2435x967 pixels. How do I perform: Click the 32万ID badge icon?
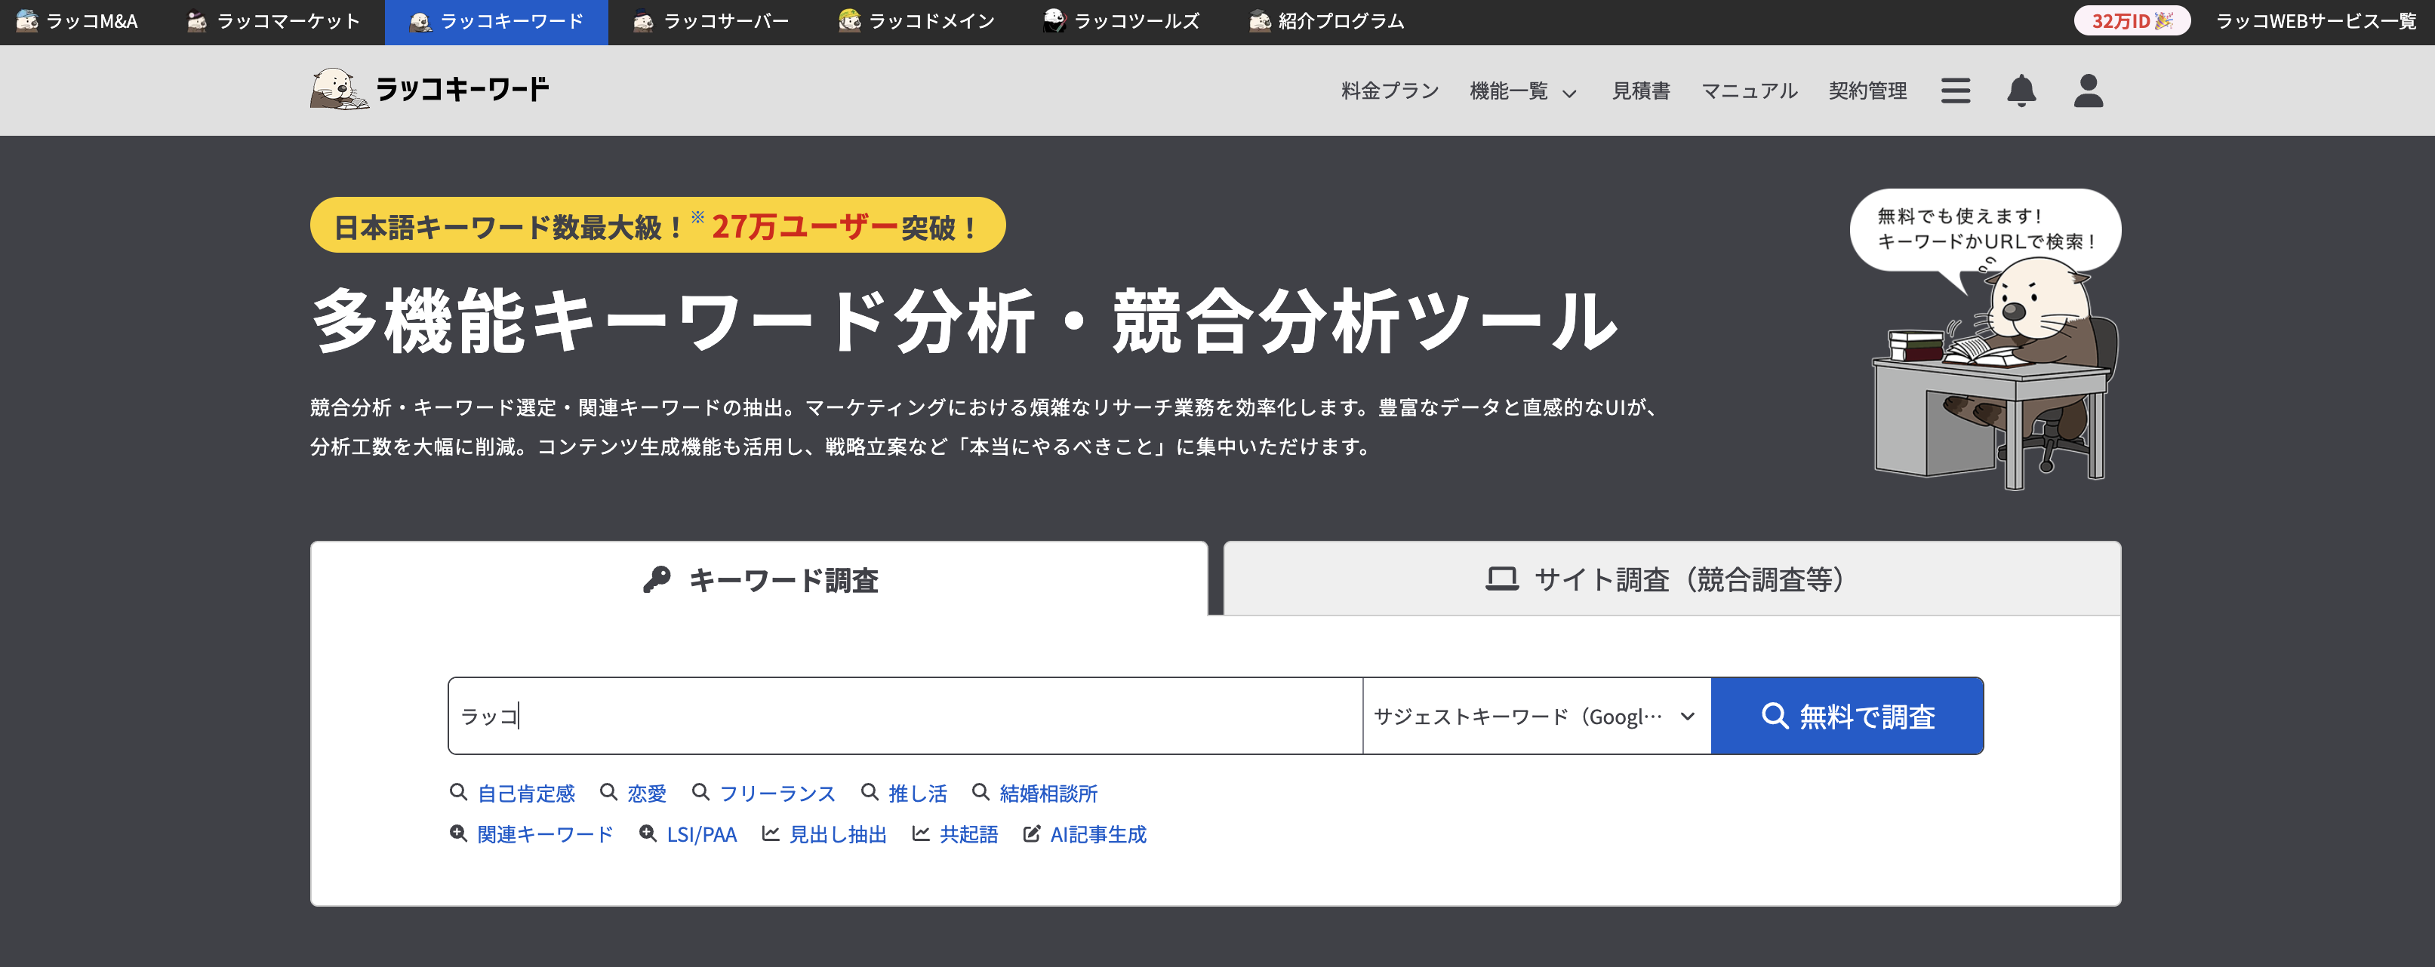2131,21
